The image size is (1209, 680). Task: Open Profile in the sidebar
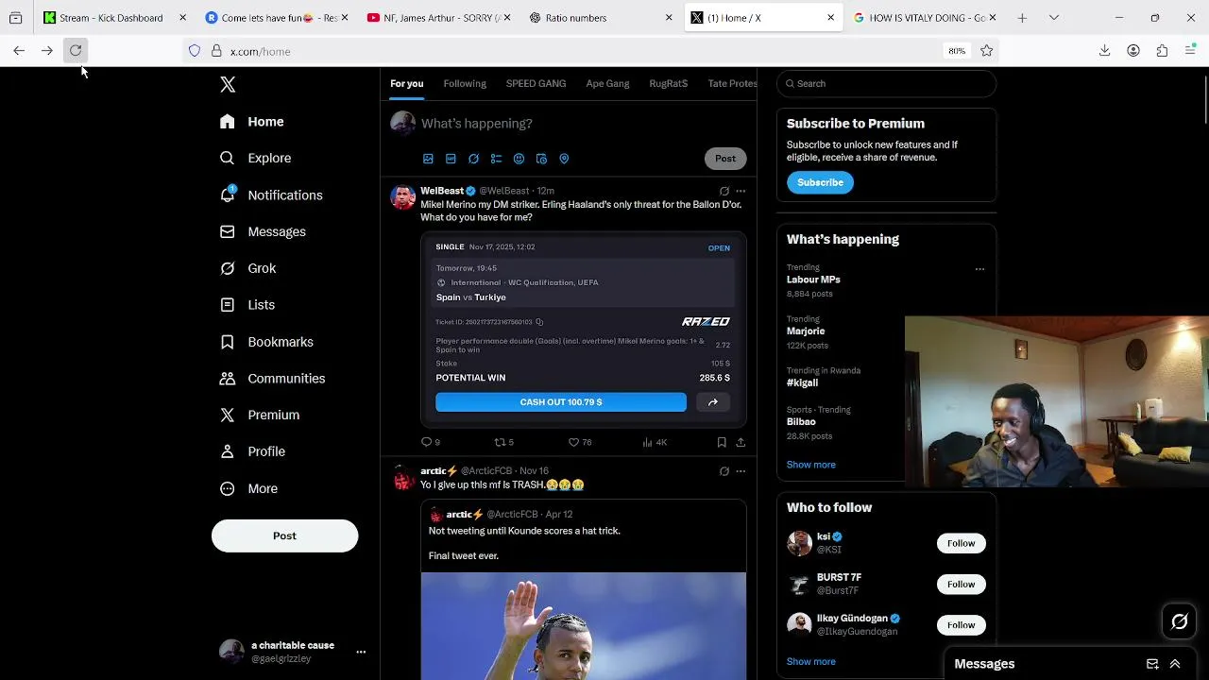(x=252, y=451)
